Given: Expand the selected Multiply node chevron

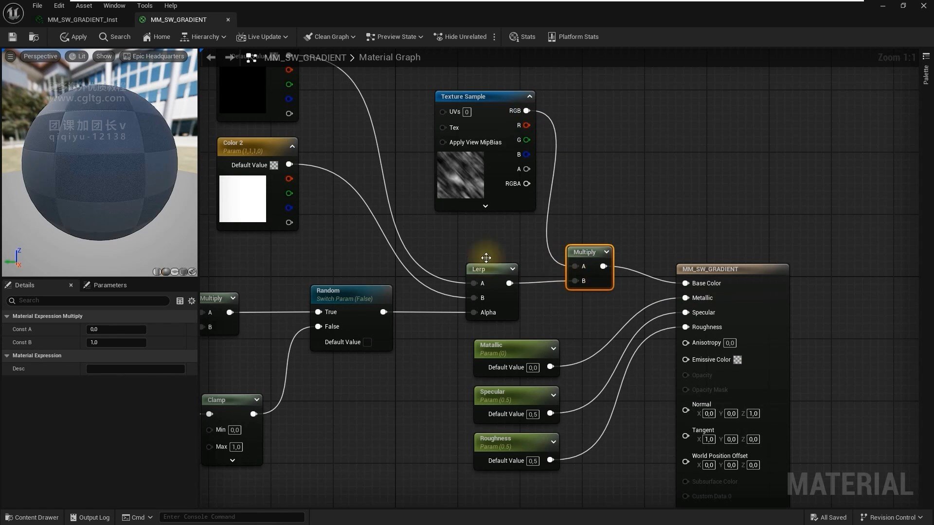Looking at the screenshot, I should pos(607,252).
